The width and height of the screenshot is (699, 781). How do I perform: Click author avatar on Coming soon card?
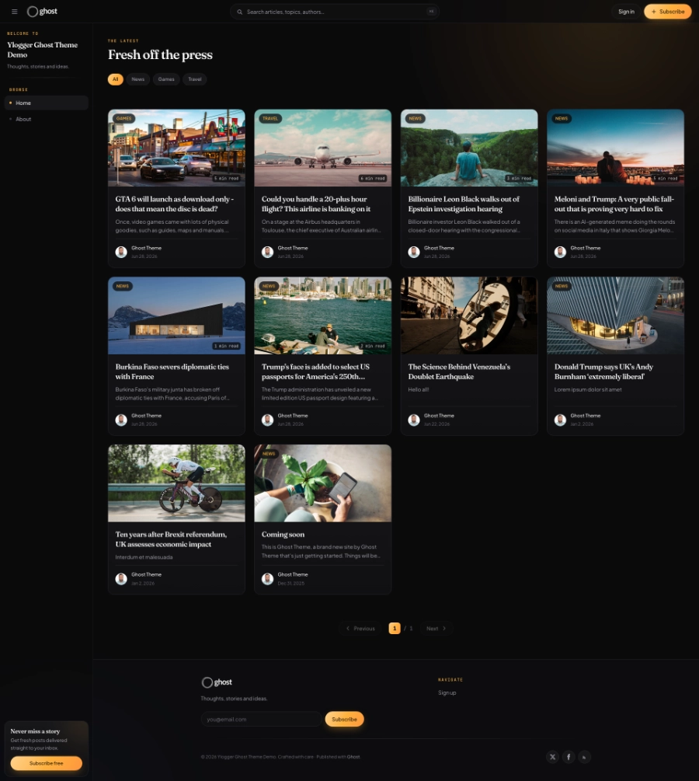point(267,579)
